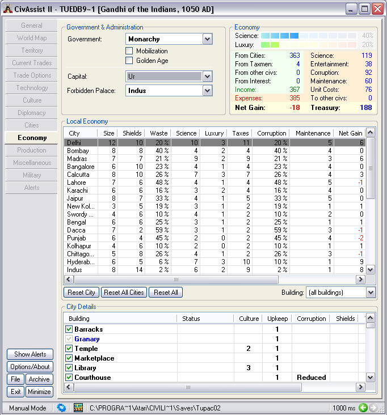This screenshot has height=415, width=387.
Task: Select the Indus city row
Action: pos(214,270)
